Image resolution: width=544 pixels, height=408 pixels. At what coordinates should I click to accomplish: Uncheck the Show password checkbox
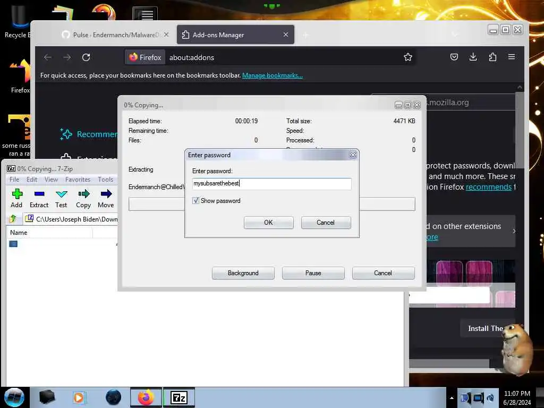(x=196, y=200)
